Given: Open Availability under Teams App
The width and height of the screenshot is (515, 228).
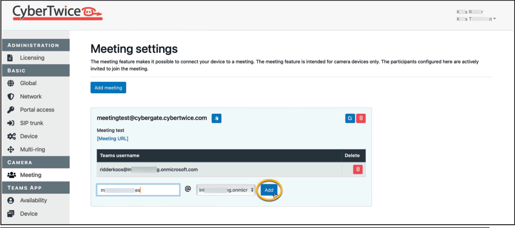Looking at the screenshot, I should (33, 200).
